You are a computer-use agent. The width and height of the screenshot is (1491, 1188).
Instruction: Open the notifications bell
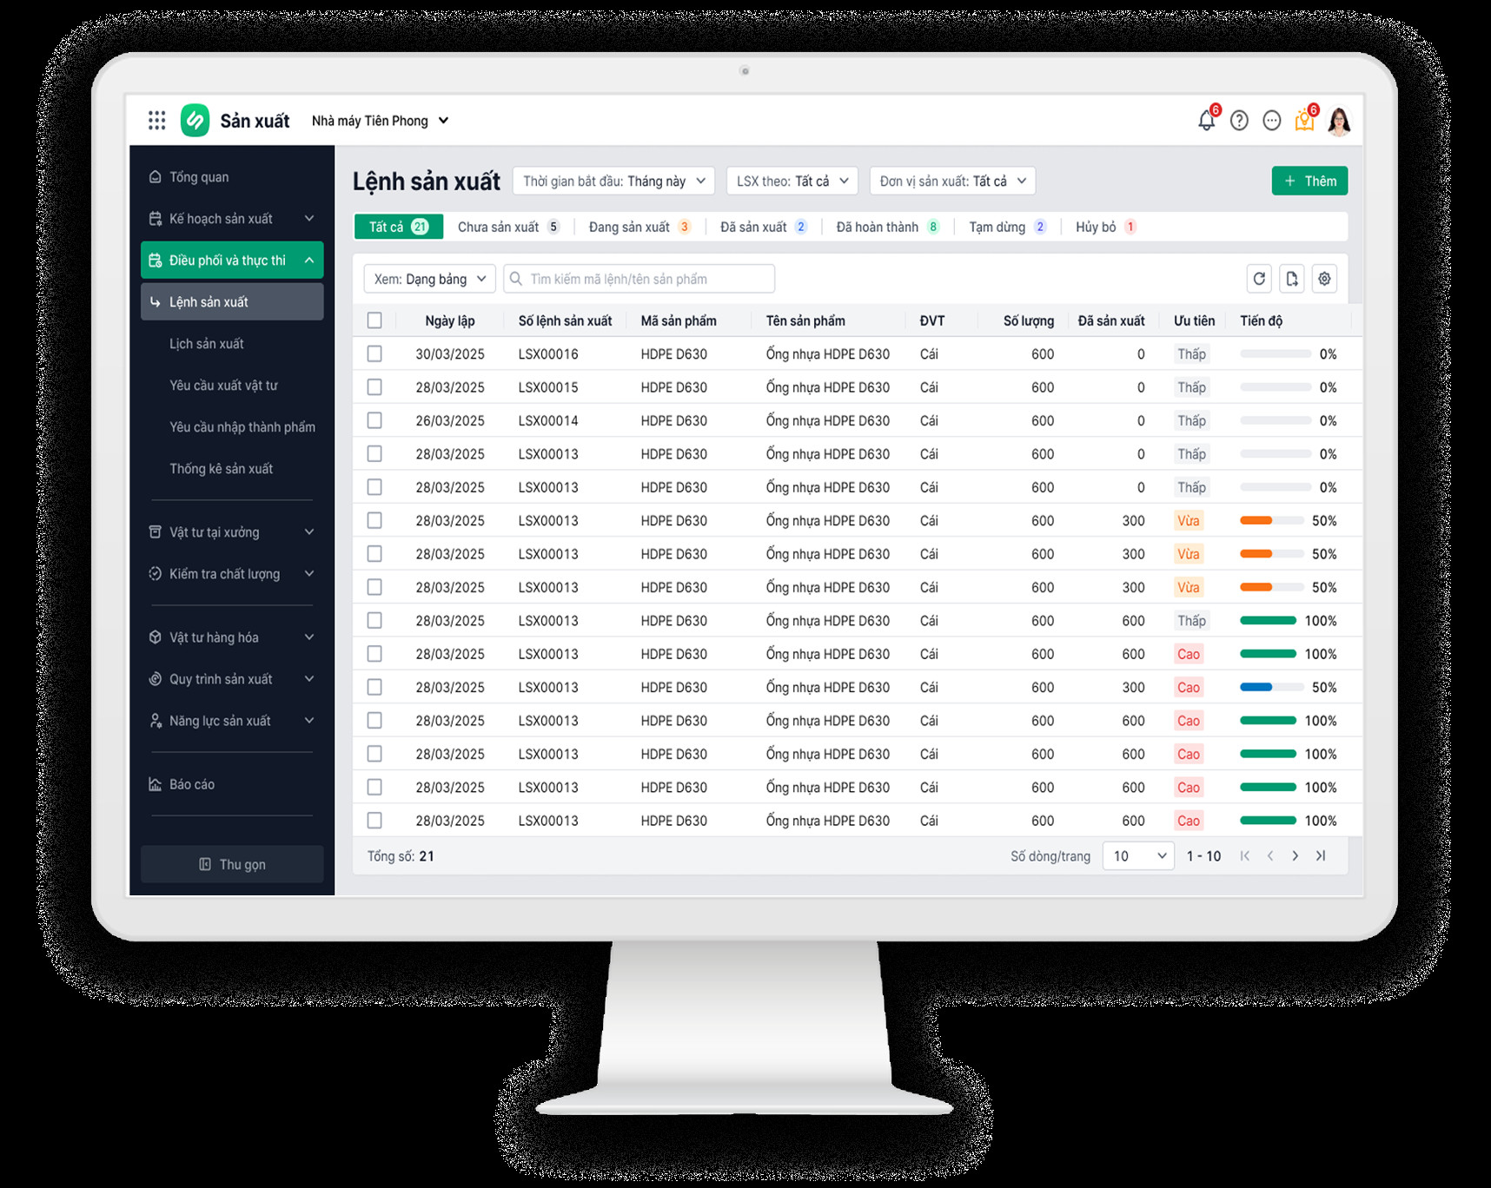click(x=1206, y=121)
